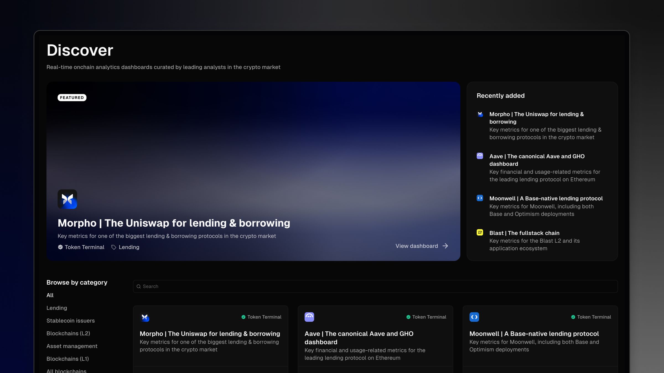
Task: Open the Aave and GHO dashboard card
Action: [x=359, y=338]
